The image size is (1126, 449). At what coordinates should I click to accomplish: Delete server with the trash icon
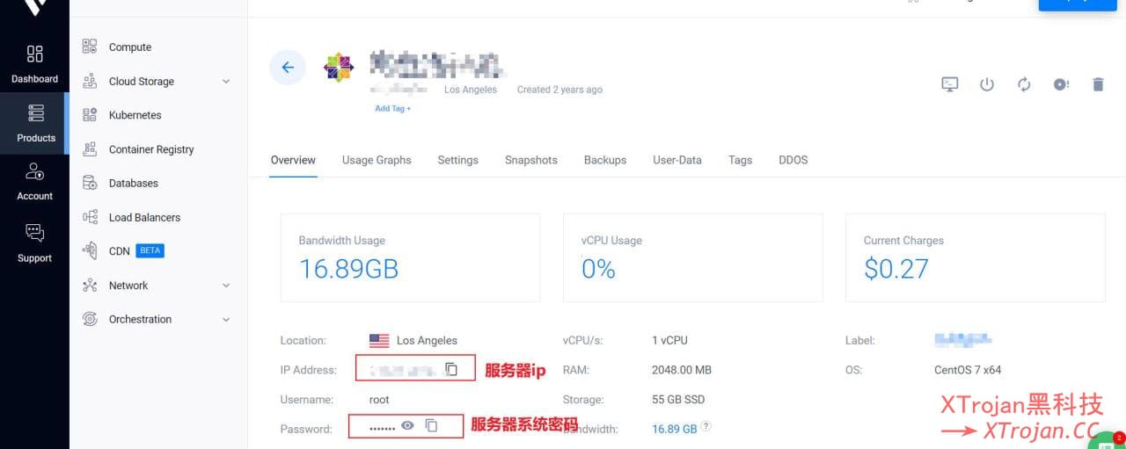tap(1098, 84)
